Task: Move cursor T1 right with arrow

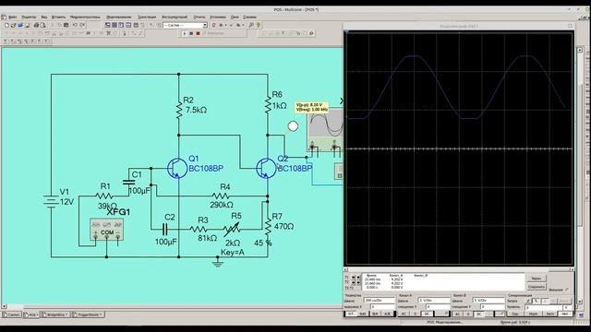Action: pos(358,278)
